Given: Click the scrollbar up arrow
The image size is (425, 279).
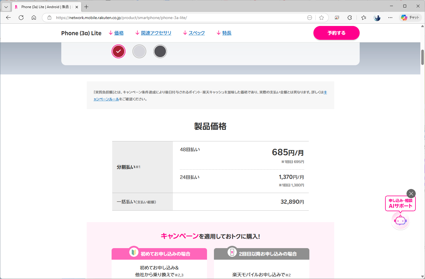Looking at the screenshot, I should tap(422, 26).
